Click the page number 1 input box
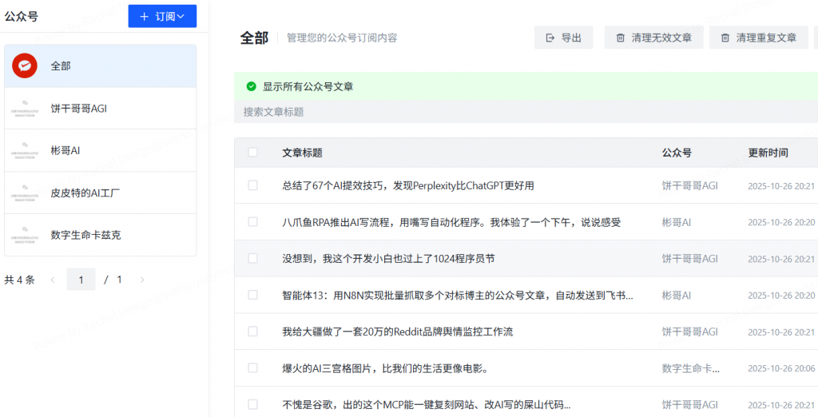818x417 pixels. 81,280
